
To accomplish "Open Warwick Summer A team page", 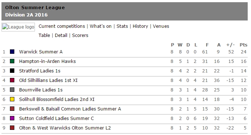I will (x=41, y=52).
